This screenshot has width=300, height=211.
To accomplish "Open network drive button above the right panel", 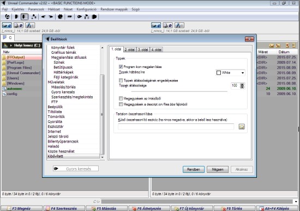I will coord(179,25).
